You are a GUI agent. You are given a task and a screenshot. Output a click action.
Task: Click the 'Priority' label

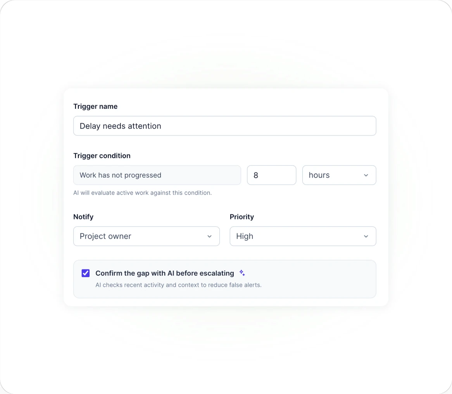[x=242, y=217]
